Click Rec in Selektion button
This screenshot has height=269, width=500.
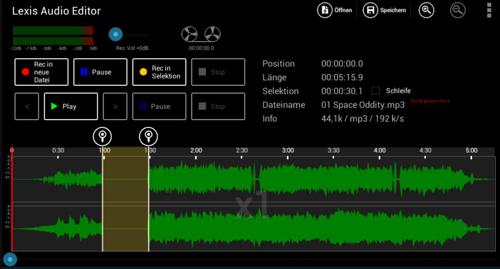159,72
